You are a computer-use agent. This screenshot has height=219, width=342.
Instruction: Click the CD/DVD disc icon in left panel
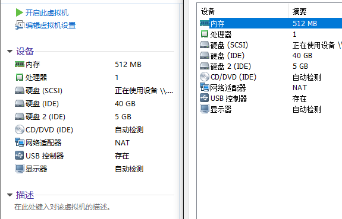point(20,129)
